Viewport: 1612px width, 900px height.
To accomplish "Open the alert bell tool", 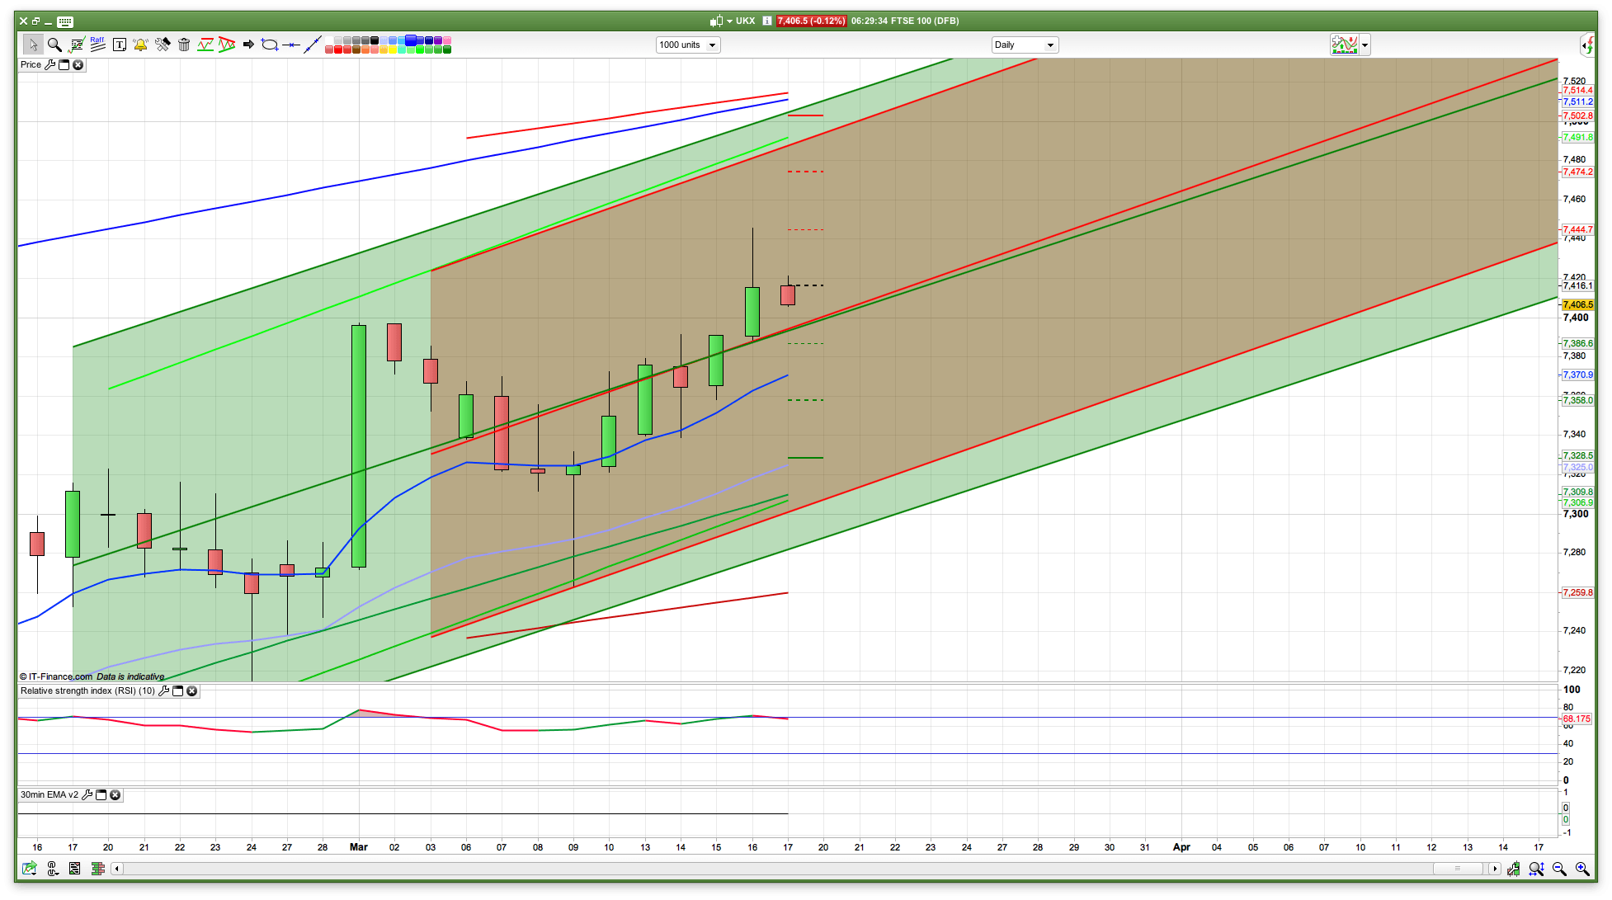I will coord(140,45).
